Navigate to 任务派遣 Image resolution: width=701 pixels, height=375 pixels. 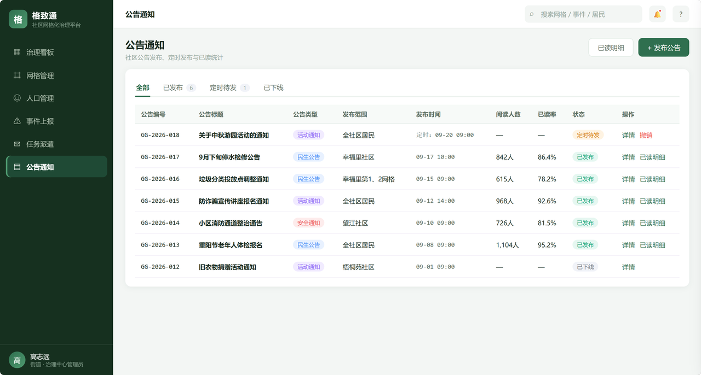(x=56, y=144)
